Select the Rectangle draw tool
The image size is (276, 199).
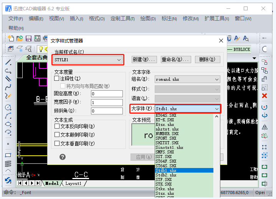coord(8,155)
